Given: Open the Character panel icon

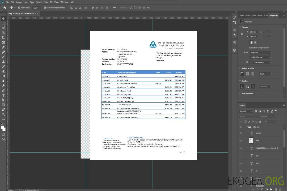Looking at the screenshot, I should [235, 30].
